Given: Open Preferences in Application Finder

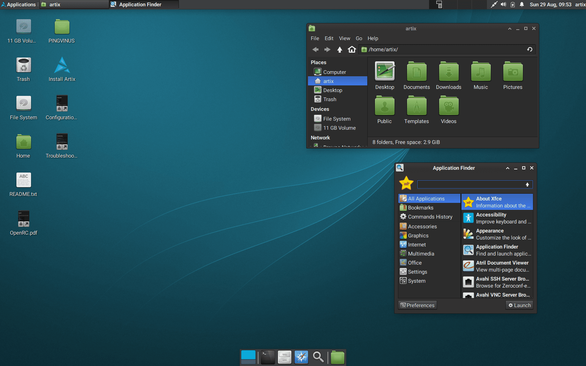Looking at the screenshot, I should [x=417, y=305].
